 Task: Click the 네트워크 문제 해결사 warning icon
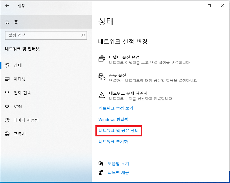[102, 95]
